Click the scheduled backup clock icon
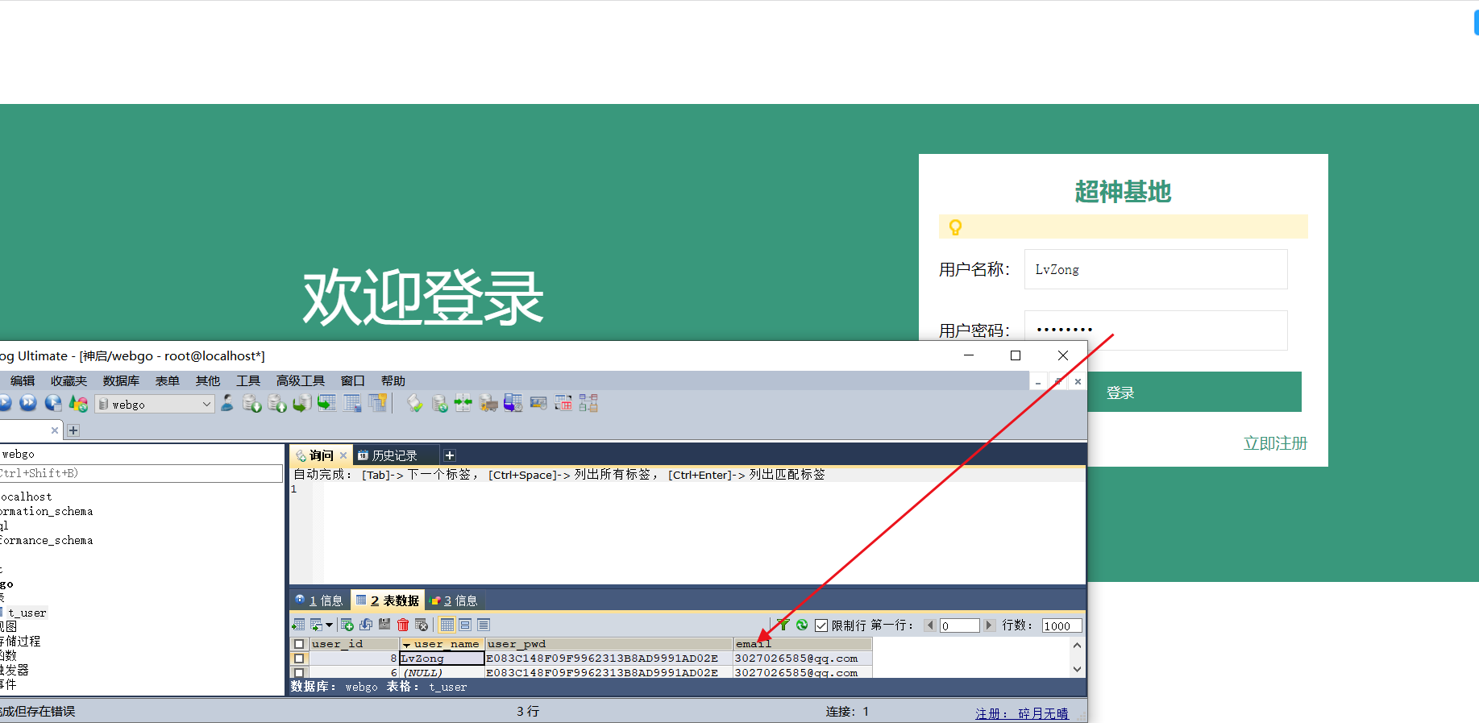The image size is (1479, 723). tap(513, 403)
